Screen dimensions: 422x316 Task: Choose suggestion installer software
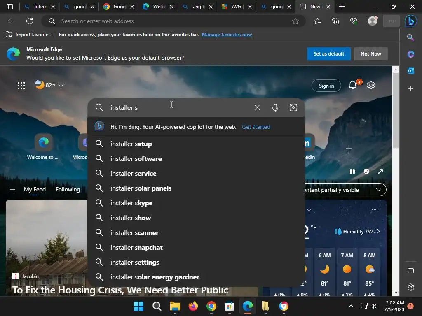[196, 158]
